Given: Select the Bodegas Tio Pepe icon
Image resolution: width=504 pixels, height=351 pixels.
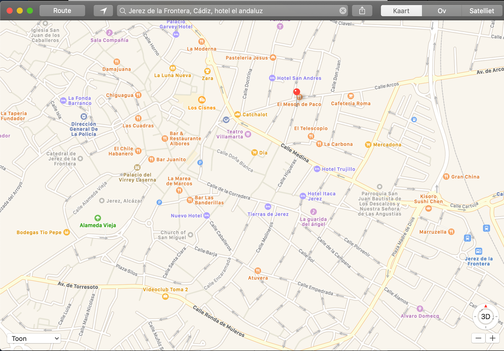Looking at the screenshot, I should coord(67,232).
